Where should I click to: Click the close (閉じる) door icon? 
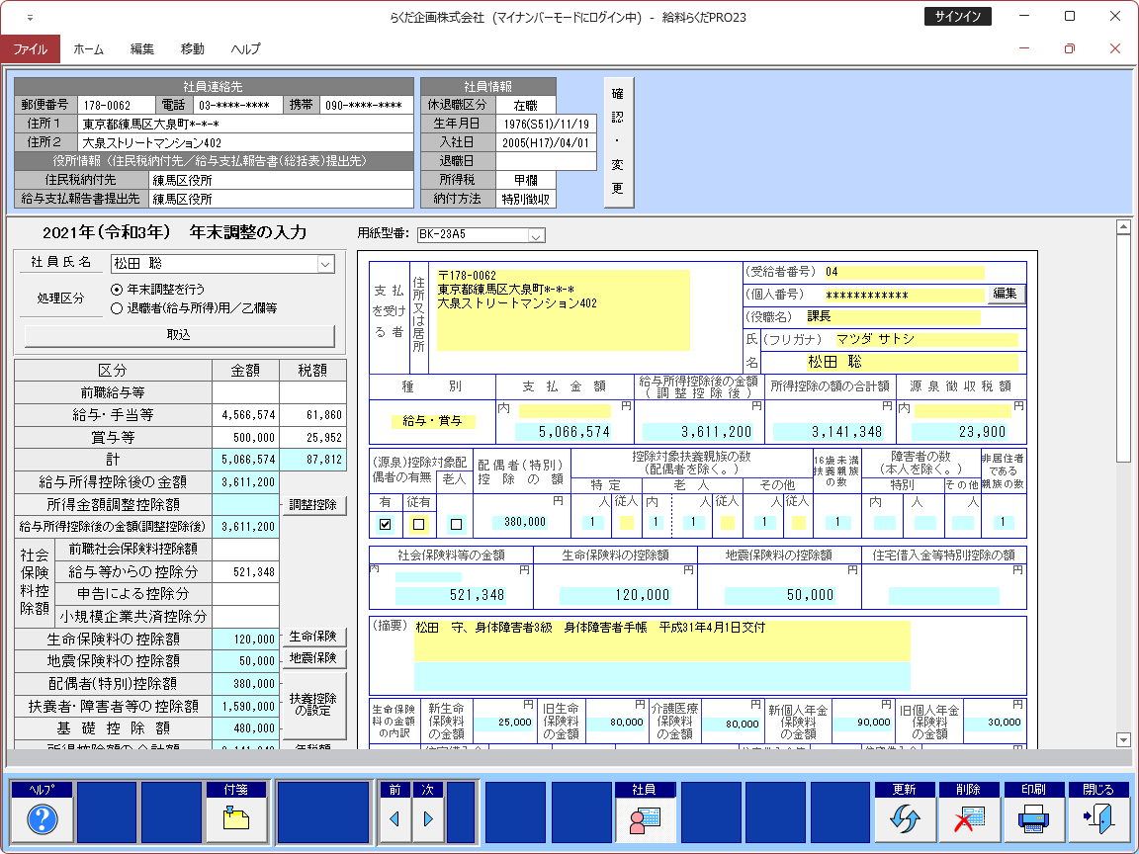[x=1098, y=819]
